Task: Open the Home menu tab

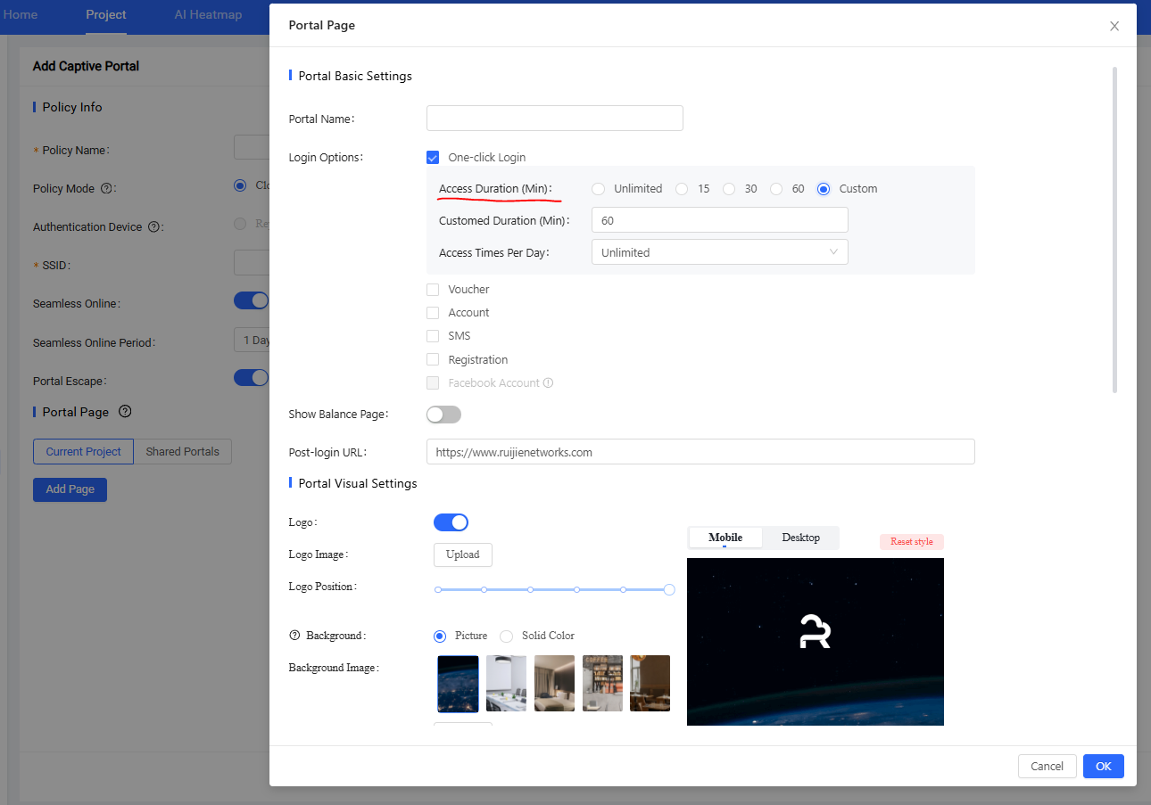Action: pos(20,15)
